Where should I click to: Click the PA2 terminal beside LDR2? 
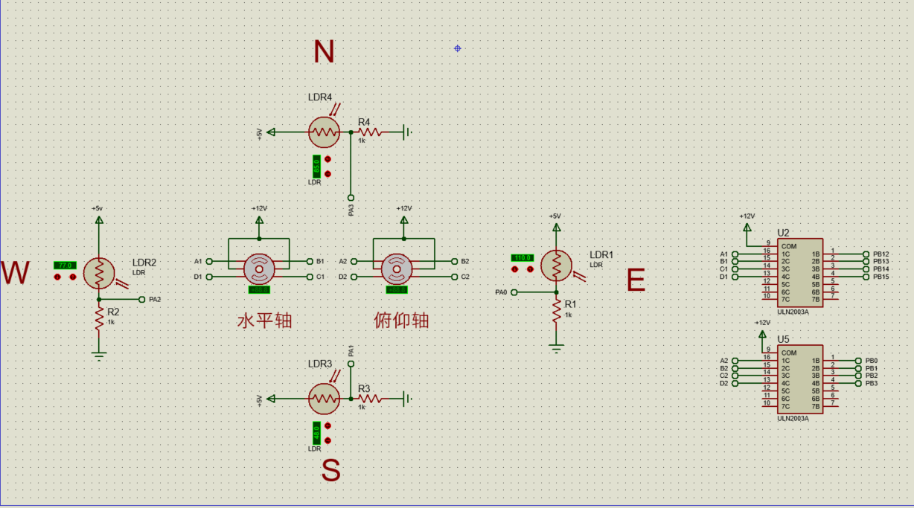pyautogui.click(x=142, y=300)
